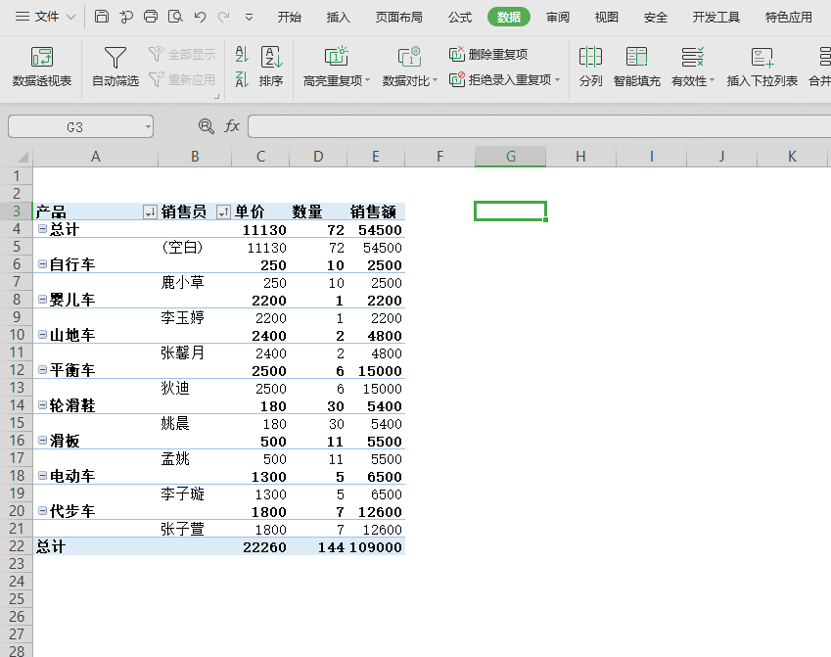Collapse the 山地车 group
The image size is (831, 657).
click(x=42, y=335)
